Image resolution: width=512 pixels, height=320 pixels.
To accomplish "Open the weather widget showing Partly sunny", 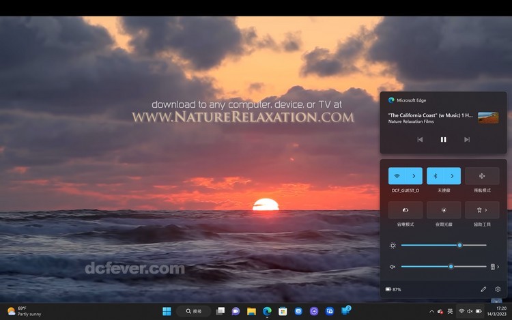I will 25,311.
